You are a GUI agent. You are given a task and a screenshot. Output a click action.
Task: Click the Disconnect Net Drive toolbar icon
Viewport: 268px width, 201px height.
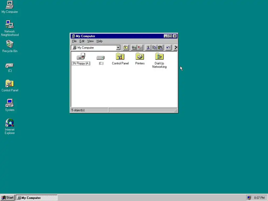click(140, 48)
